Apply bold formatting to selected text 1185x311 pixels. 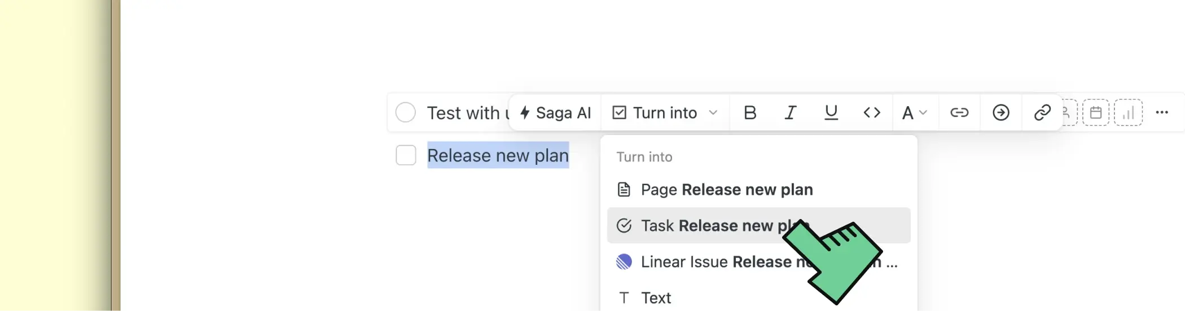pos(750,113)
